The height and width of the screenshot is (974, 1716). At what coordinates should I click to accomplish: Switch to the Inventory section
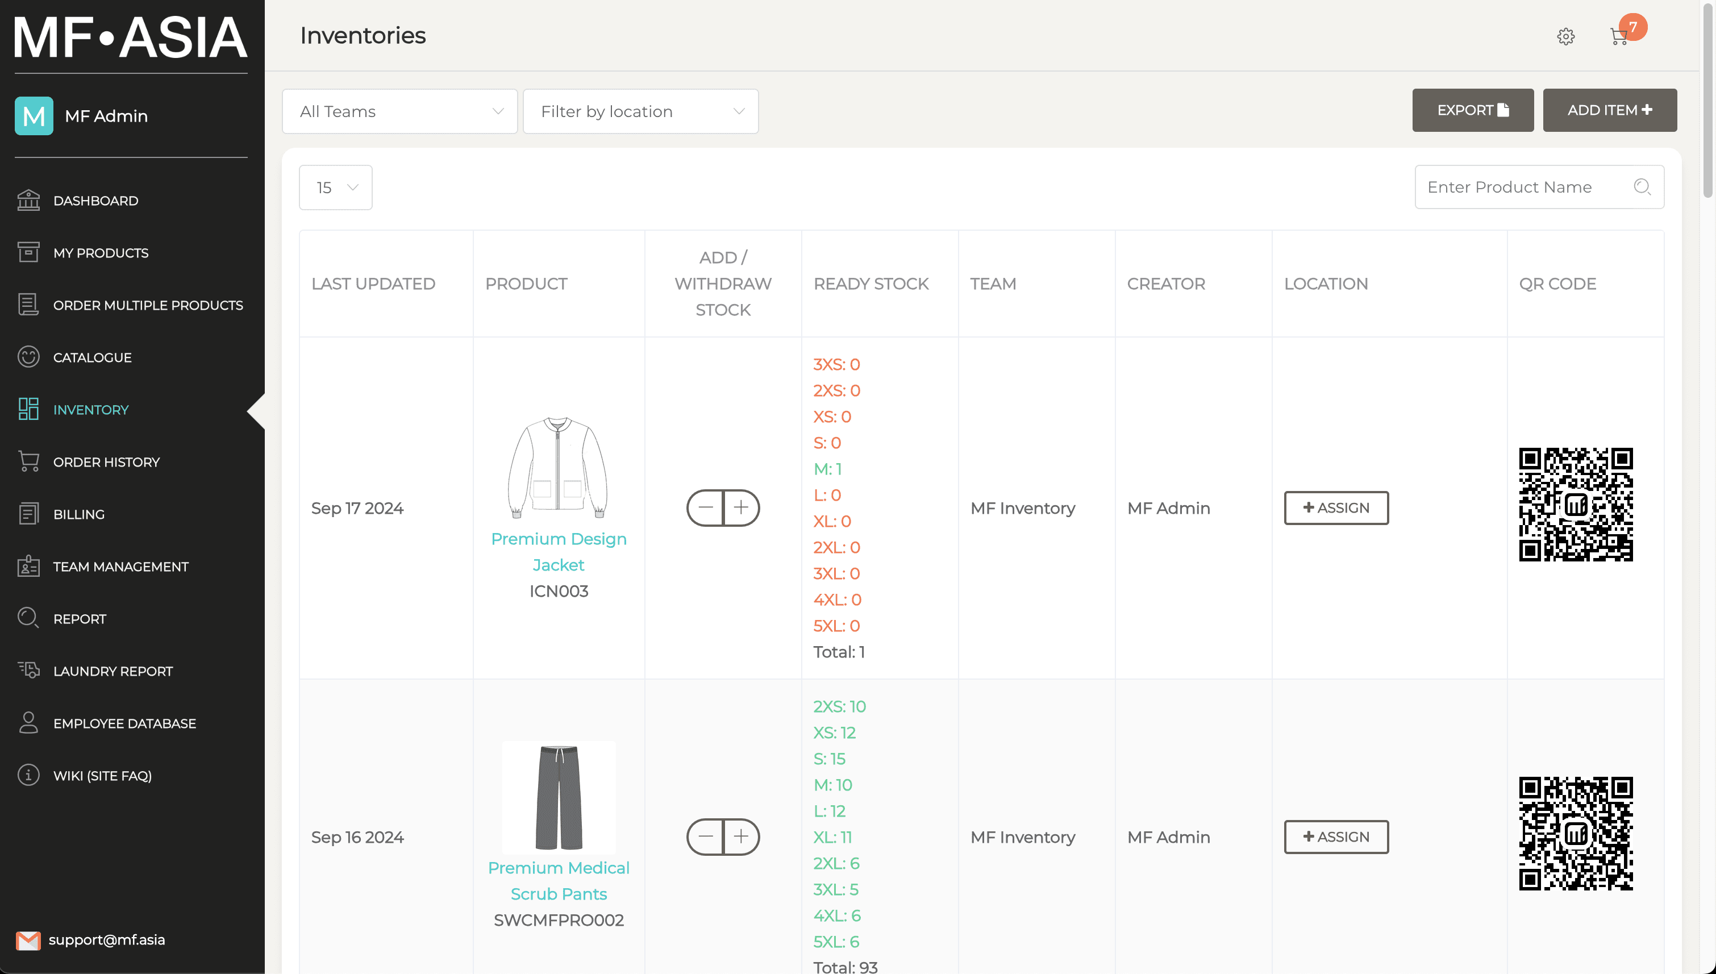point(90,409)
